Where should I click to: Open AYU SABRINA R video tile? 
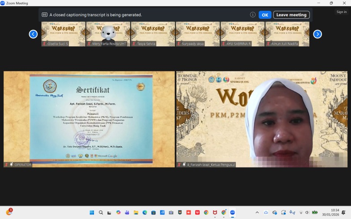[x=242, y=34]
